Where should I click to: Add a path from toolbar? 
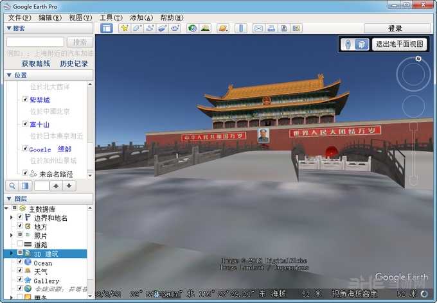click(150, 28)
